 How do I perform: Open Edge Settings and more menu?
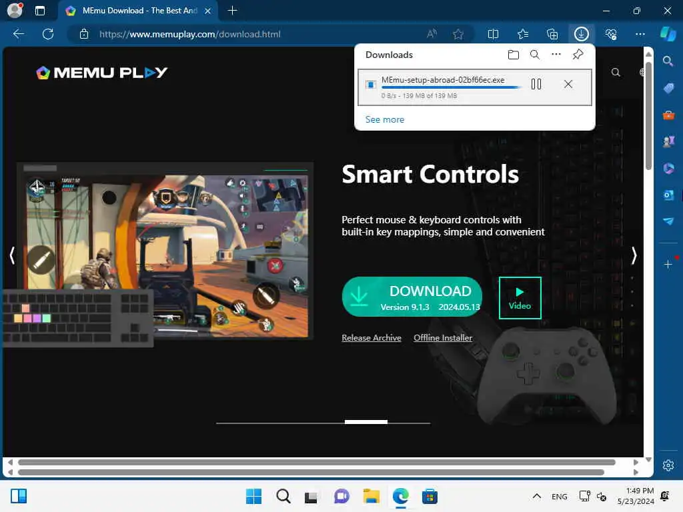pyautogui.click(x=640, y=34)
